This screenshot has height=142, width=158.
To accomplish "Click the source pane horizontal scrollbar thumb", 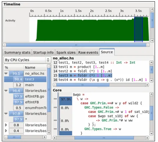I will 83,85.
